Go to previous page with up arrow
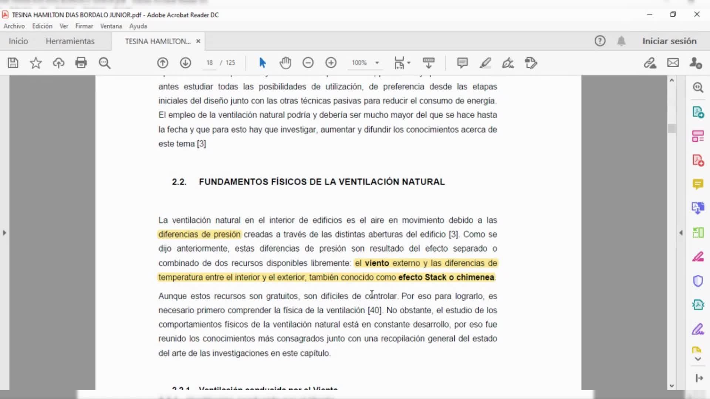This screenshot has height=399, width=710. (x=163, y=63)
